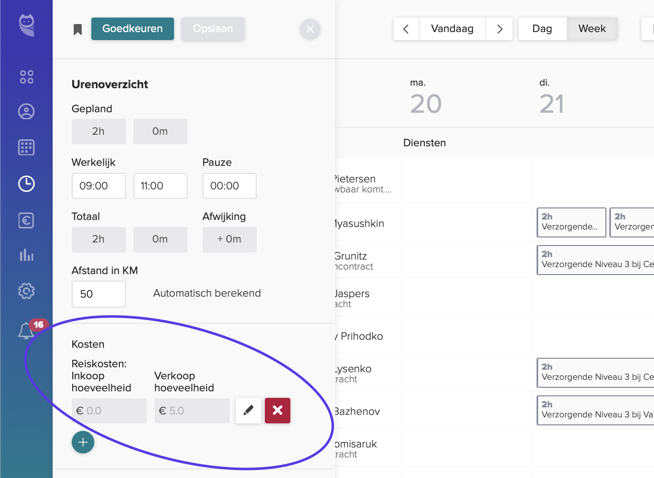Edit the travel cost with pencil icon

point(248,411)
